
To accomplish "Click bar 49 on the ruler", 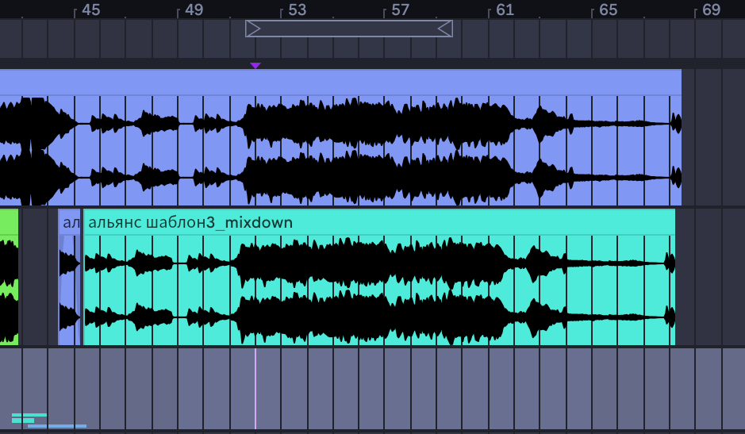I will pos(194,10).
